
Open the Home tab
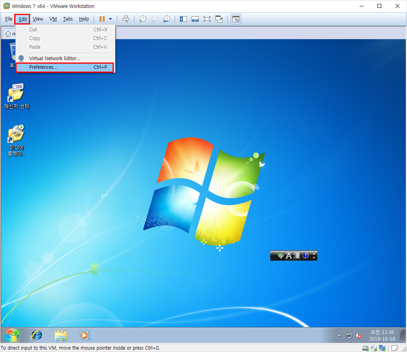[x=10, y=34]
